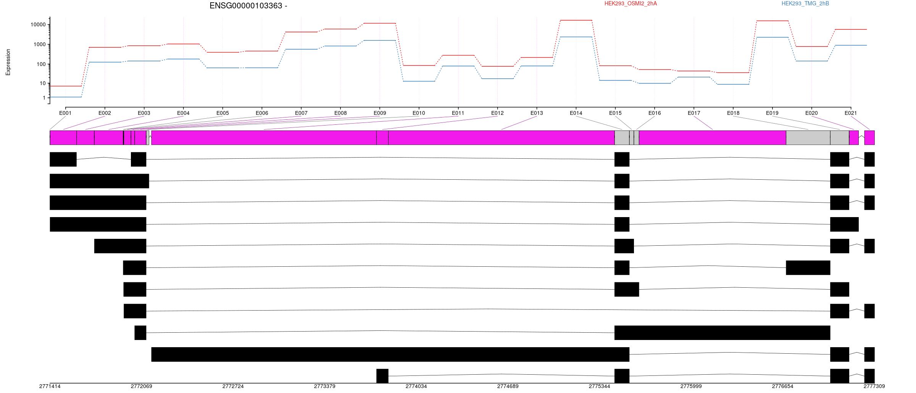Click genomic coordinate 2777309
Image resolution: width=916 pixels, height=393 pixels.
(x=874, y=387)
